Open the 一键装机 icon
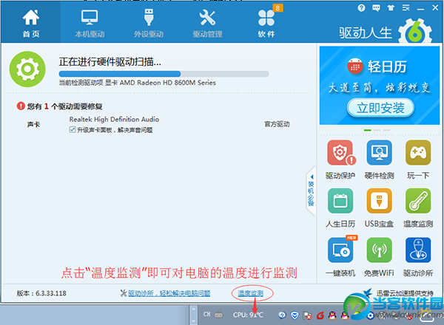Screen dimensions: 444x325 click(340, 250)
